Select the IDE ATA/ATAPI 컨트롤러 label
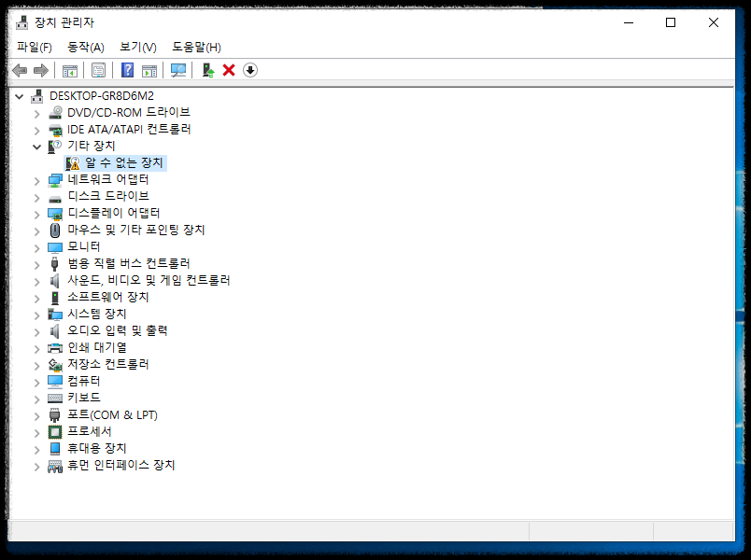Image resolution: width=751 pixels, height=560 pixels. [x=129, y=129]
